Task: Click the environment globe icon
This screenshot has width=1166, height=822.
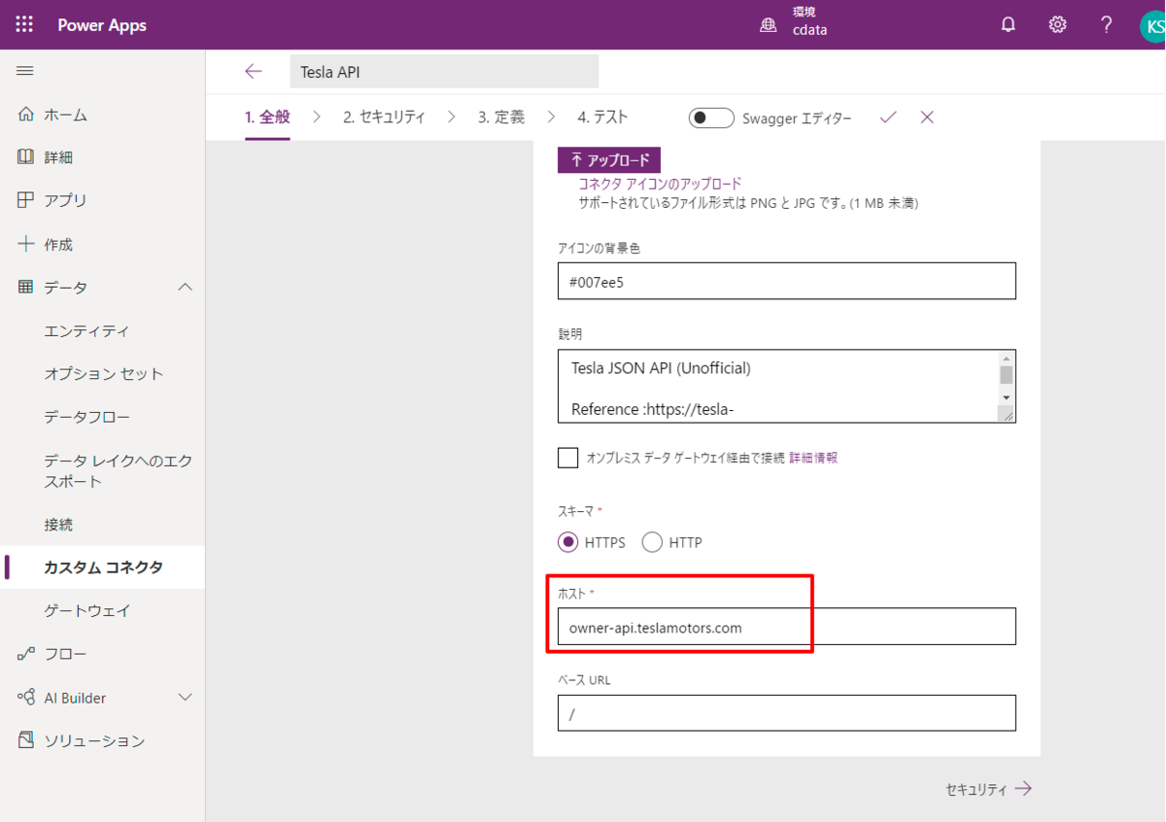Action: pyautogui.click(x=769, y=26)
